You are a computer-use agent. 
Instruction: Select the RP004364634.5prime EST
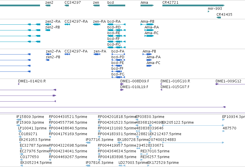99,154
